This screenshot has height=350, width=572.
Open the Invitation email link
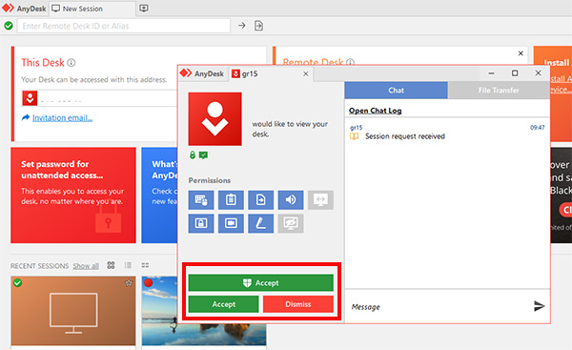click(62, 118)
